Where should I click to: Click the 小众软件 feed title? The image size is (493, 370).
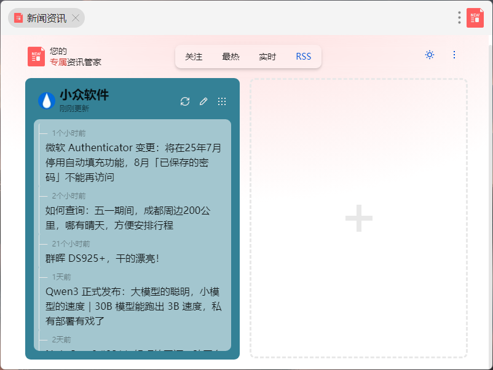click(84, 95)
